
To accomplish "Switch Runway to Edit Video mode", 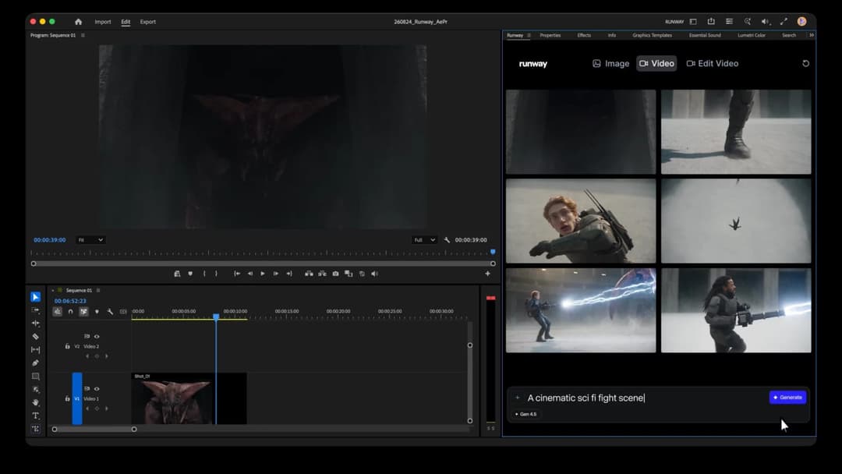I will (x=712, y=63).
